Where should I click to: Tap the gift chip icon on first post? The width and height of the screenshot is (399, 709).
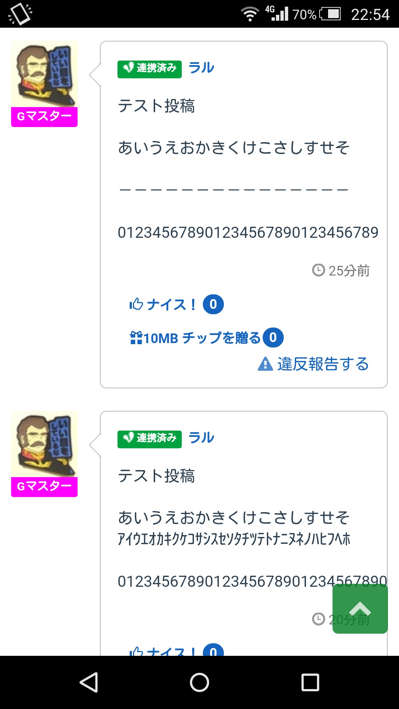[136, 338]
